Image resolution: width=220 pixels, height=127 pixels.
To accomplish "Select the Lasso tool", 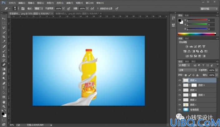I will coord(4,28).
